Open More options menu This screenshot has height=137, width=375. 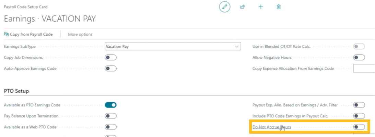coord(80,34)
